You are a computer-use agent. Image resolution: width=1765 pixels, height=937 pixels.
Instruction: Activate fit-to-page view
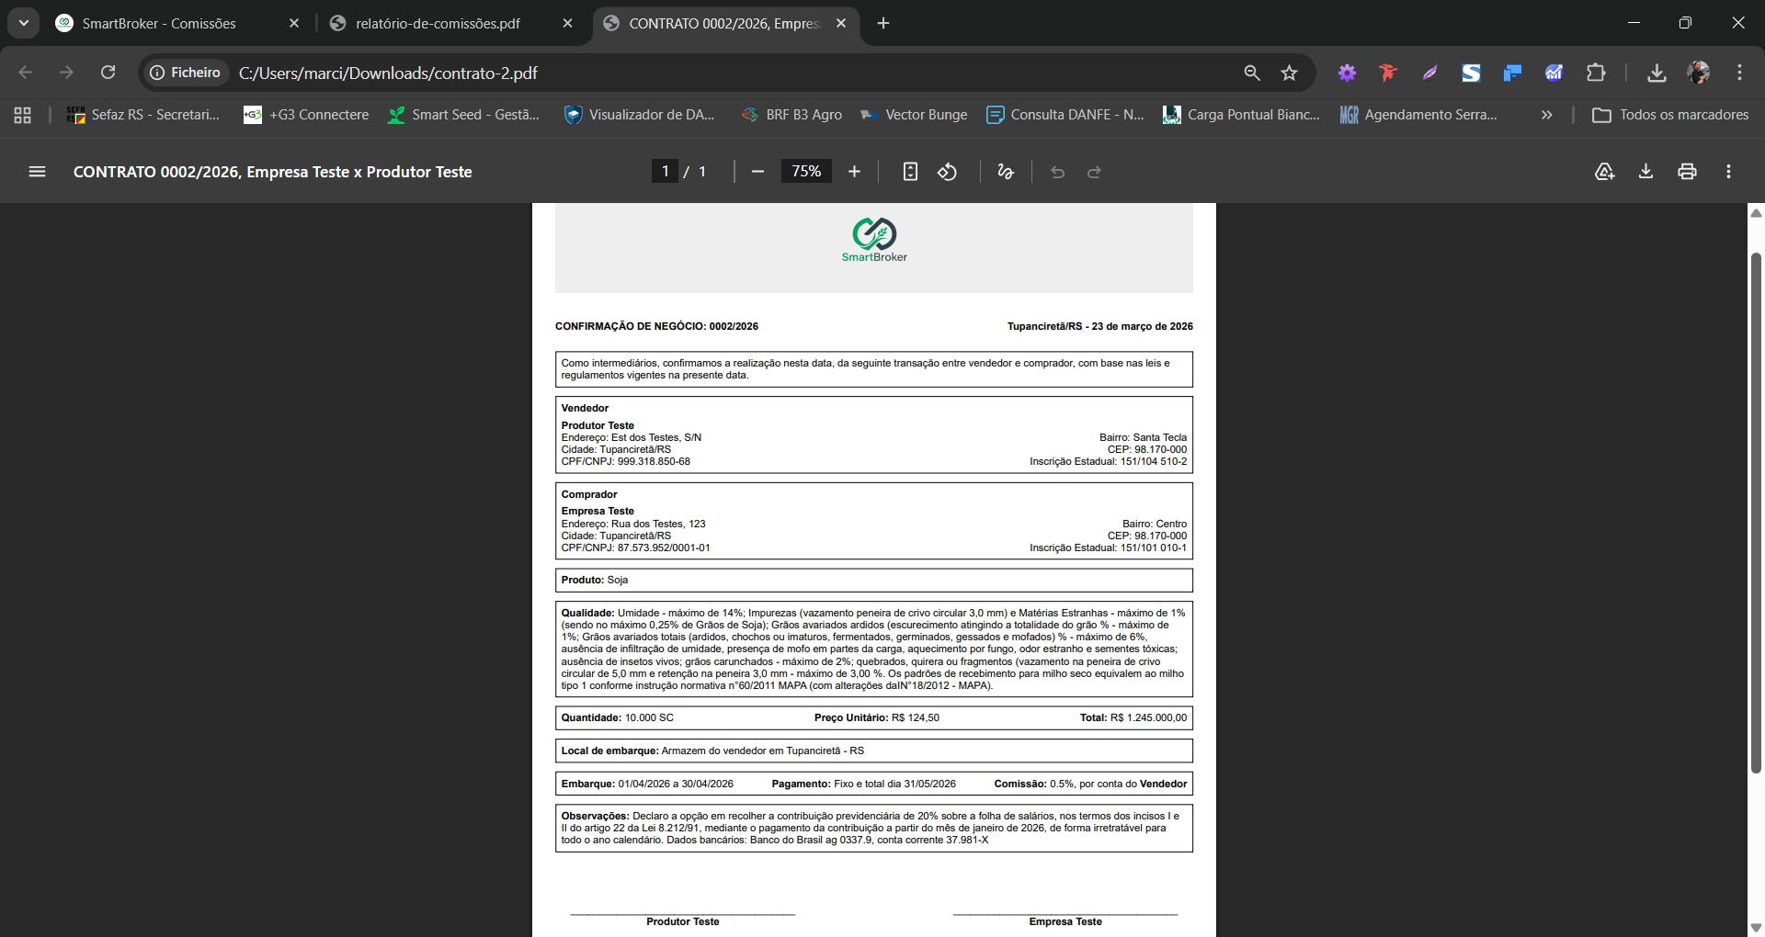click(909, 172)
